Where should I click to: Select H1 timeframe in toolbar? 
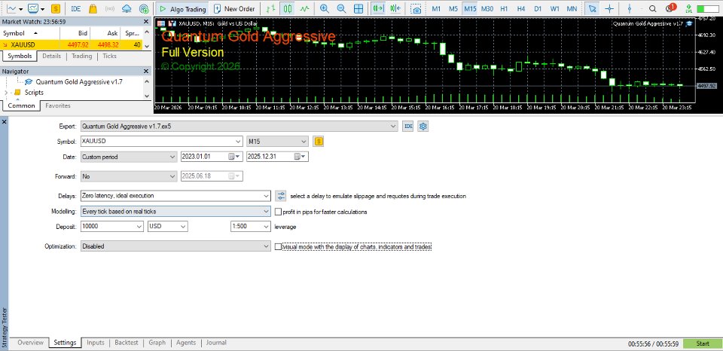pos(504,8)
